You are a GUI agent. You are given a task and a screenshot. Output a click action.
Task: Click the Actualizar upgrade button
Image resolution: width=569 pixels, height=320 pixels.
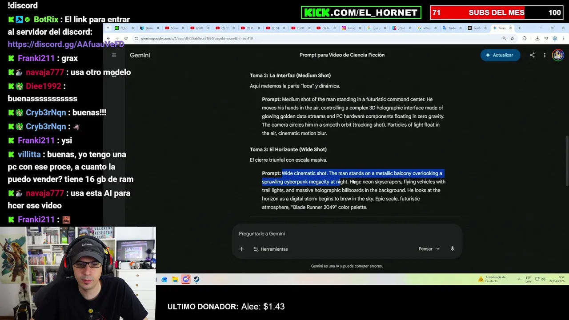point(500,55)
